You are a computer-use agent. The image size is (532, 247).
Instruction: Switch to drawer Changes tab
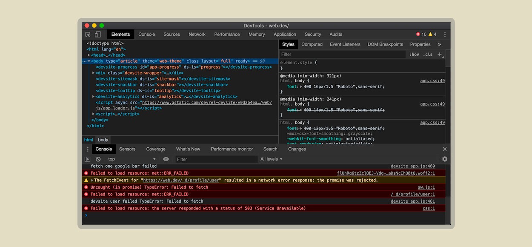point(297,149)
